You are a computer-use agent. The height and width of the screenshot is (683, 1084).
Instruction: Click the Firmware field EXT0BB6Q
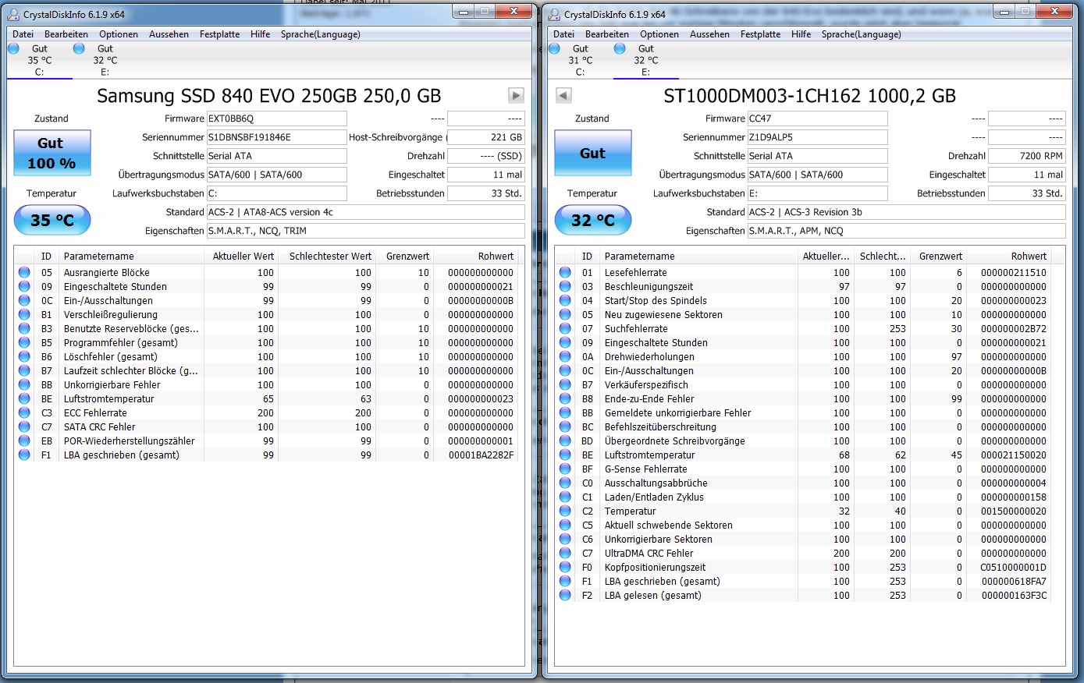[x=276, y=119]
